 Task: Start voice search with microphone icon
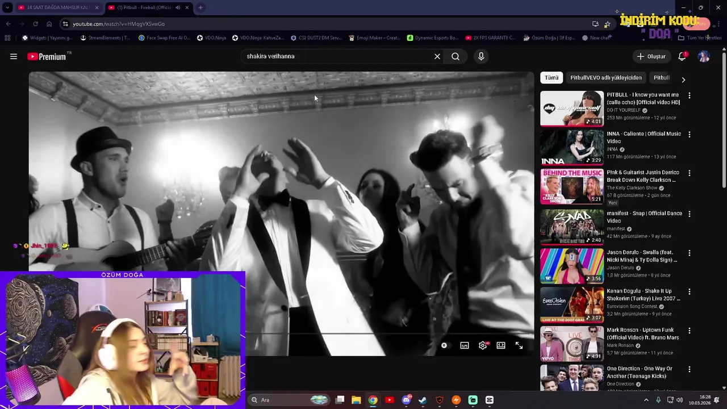(481, 56)
